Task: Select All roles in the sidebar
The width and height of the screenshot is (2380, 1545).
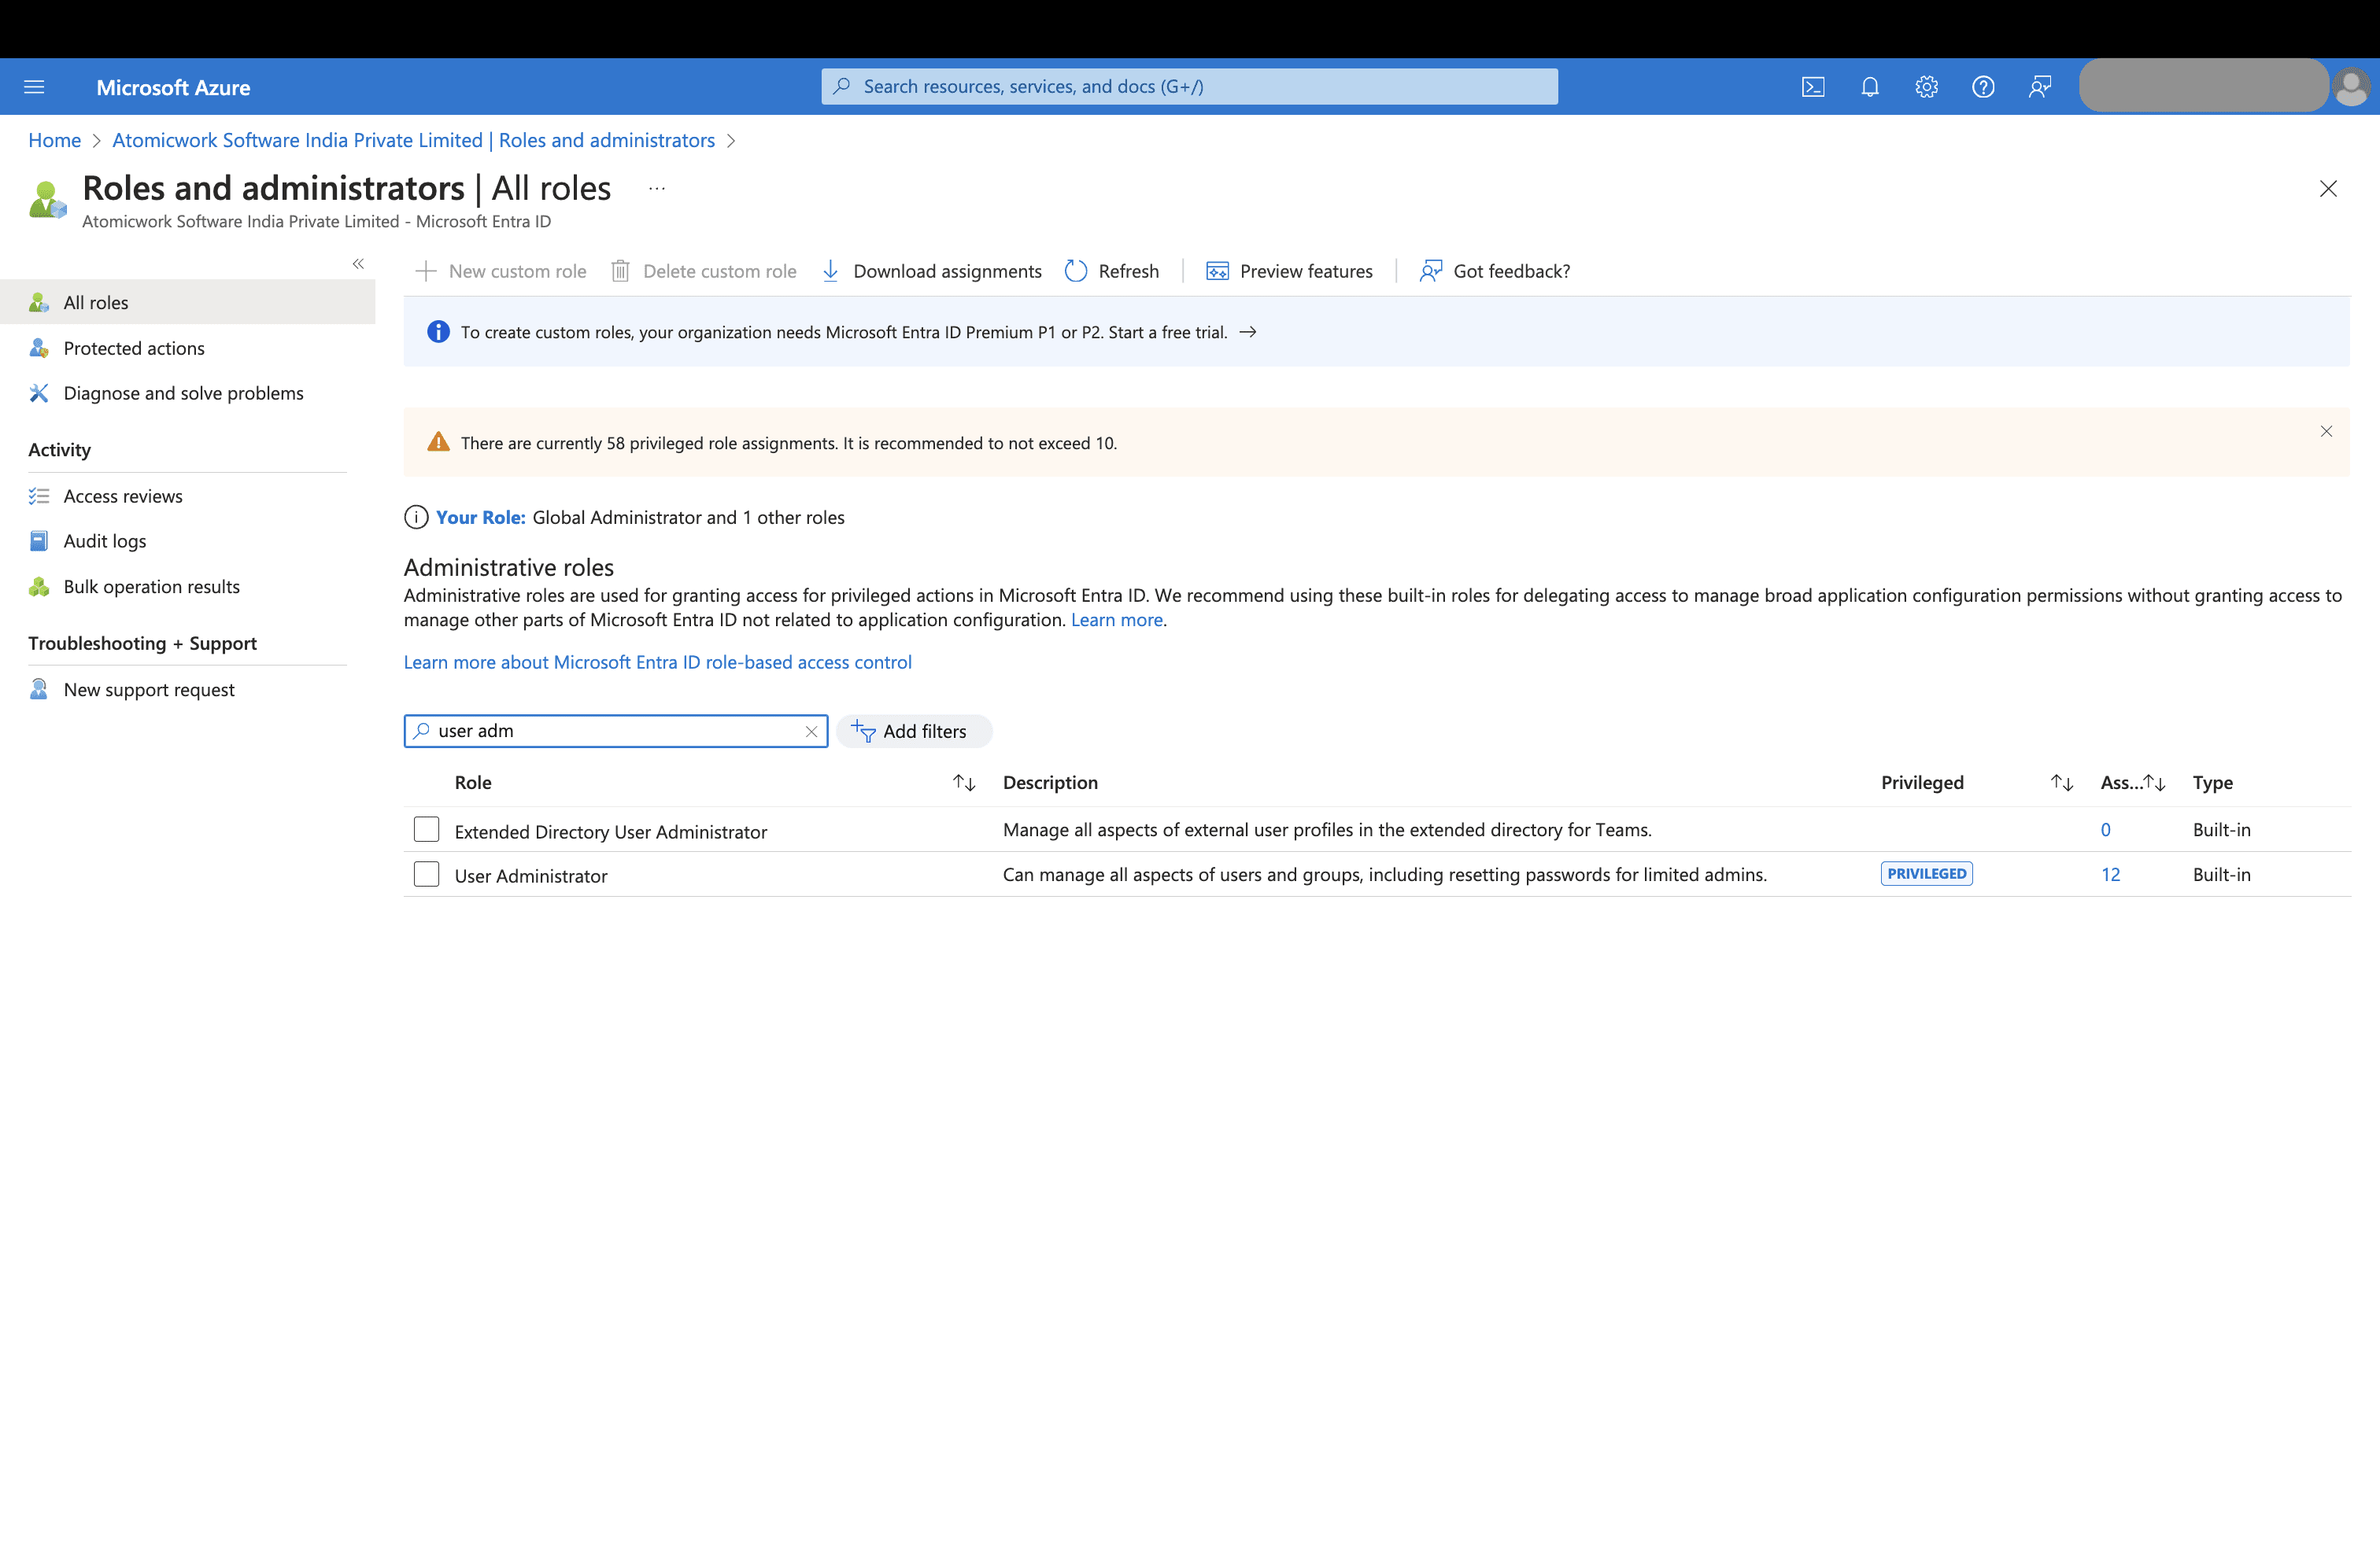Action: (x=188, y=302)
